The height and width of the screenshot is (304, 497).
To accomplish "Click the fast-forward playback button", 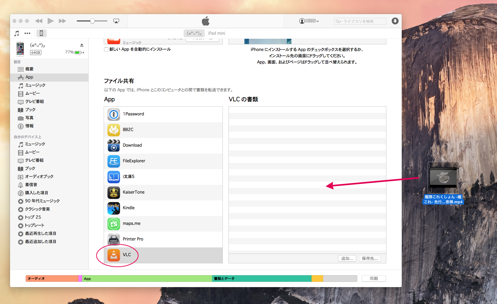I will coord(62,21).
